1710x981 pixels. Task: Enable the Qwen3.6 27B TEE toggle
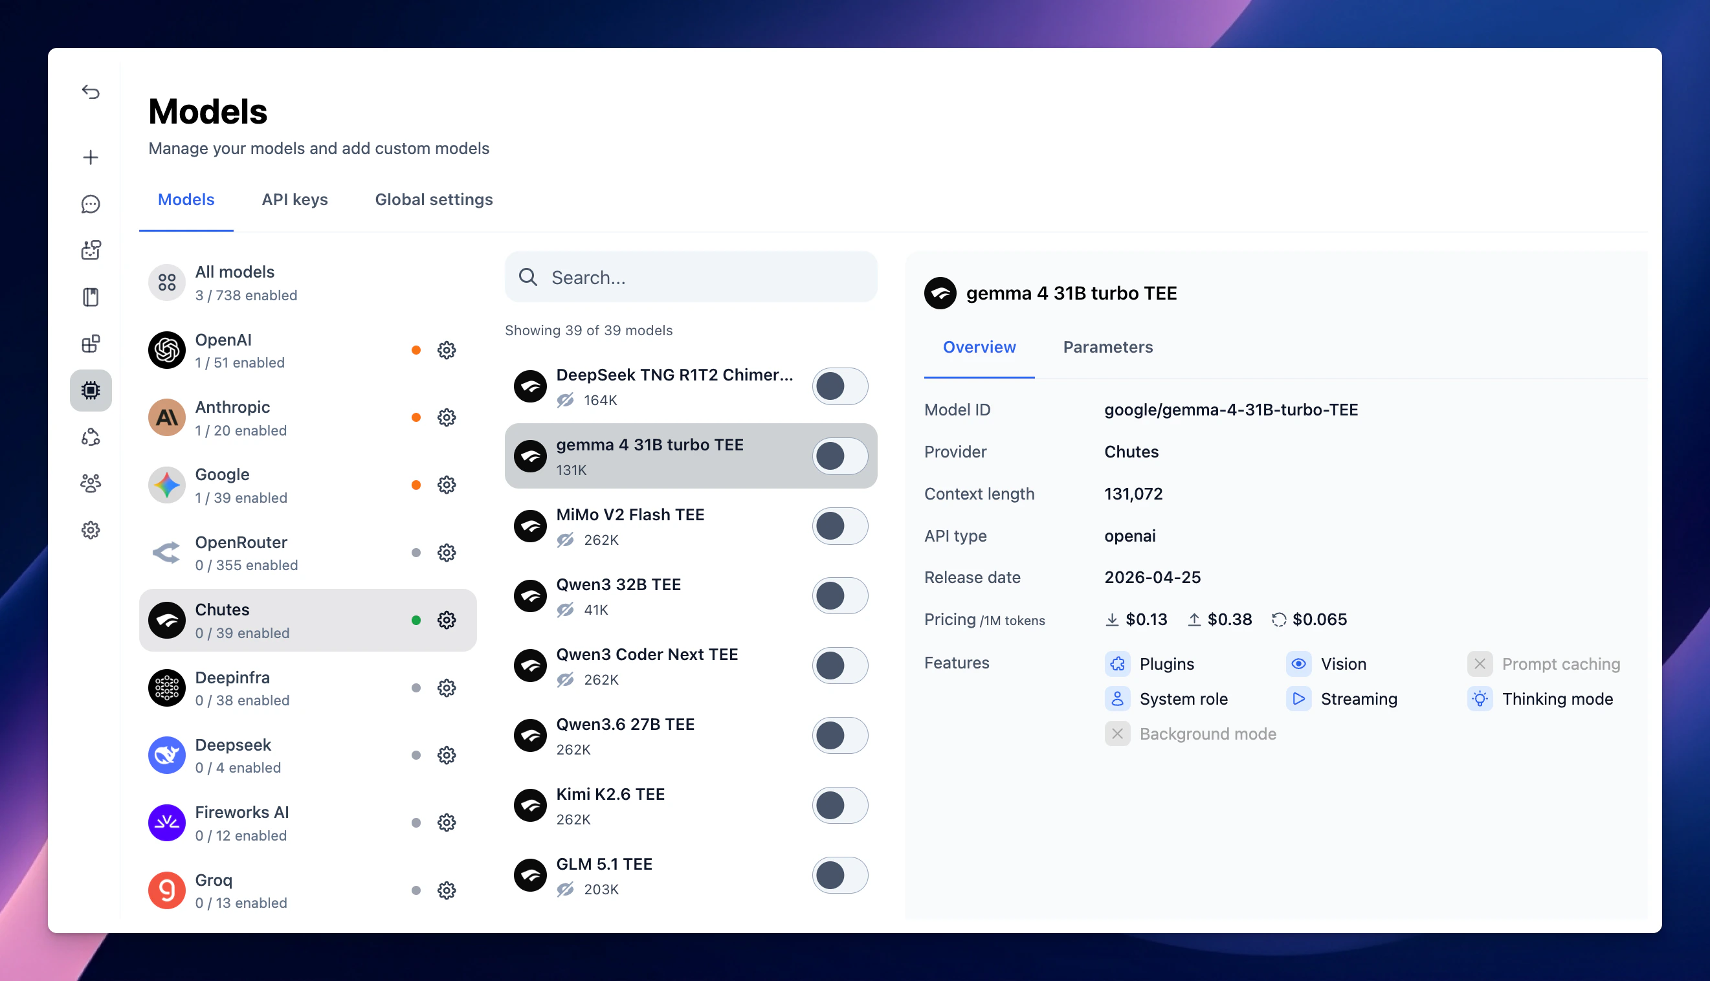tap(839, 736)
